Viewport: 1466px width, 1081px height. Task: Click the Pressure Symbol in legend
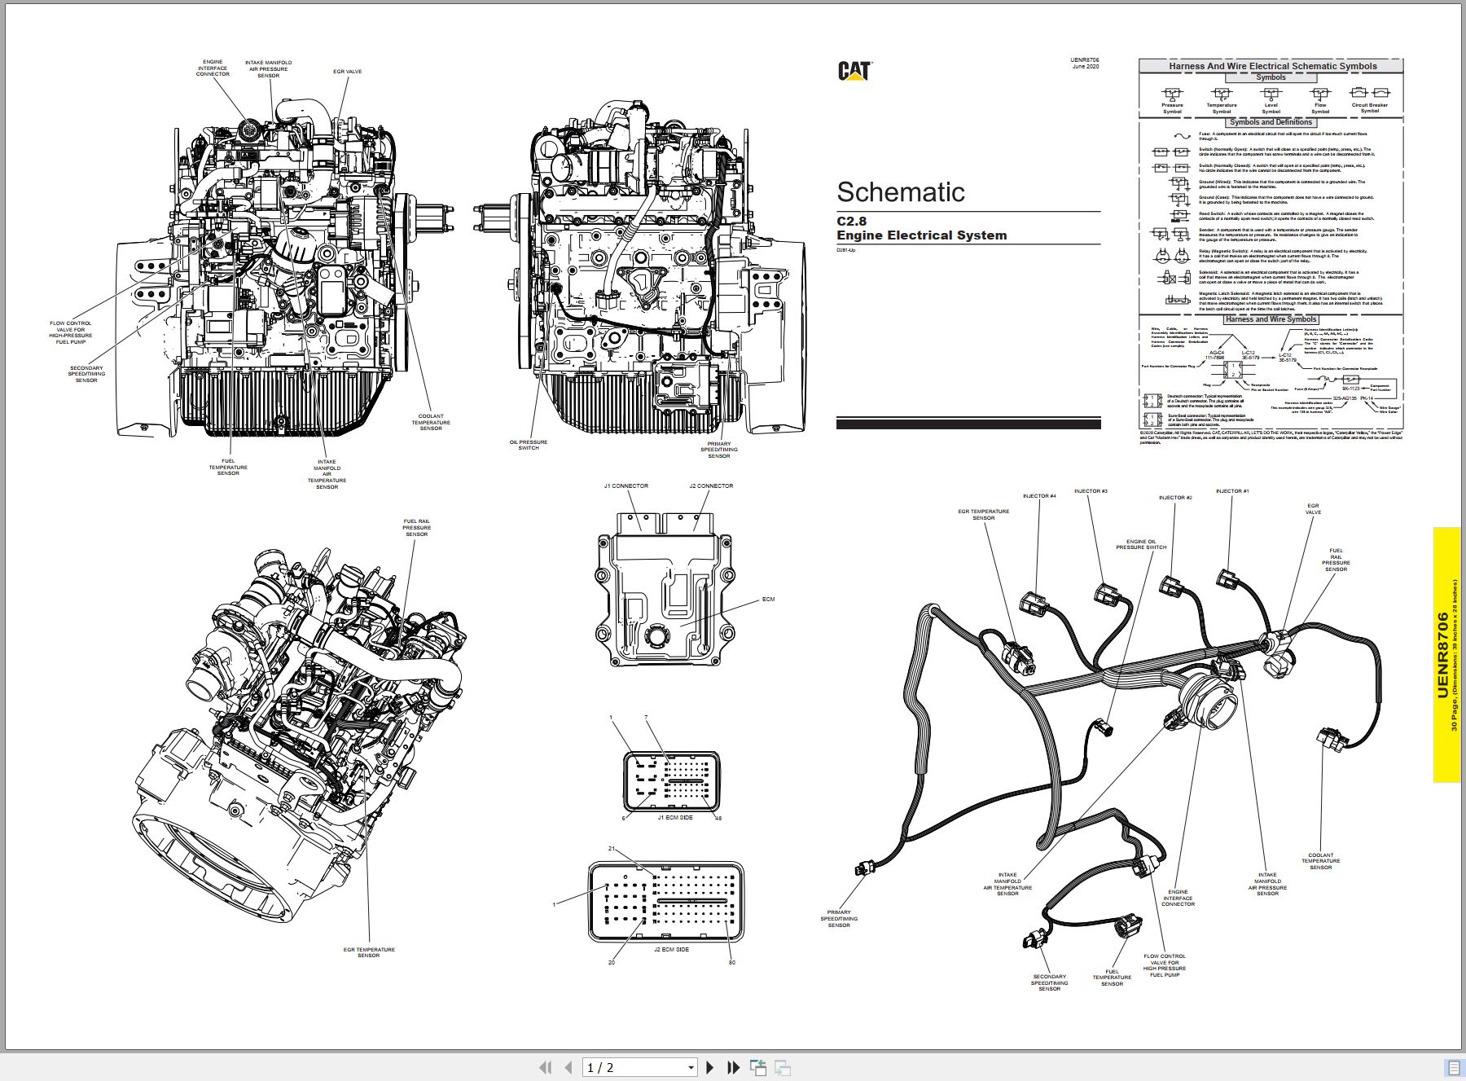[x=1172, y=101]
